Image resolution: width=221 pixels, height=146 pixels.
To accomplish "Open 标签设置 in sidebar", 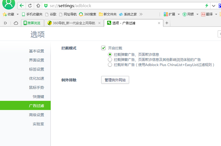I will (x=36, y=69).
